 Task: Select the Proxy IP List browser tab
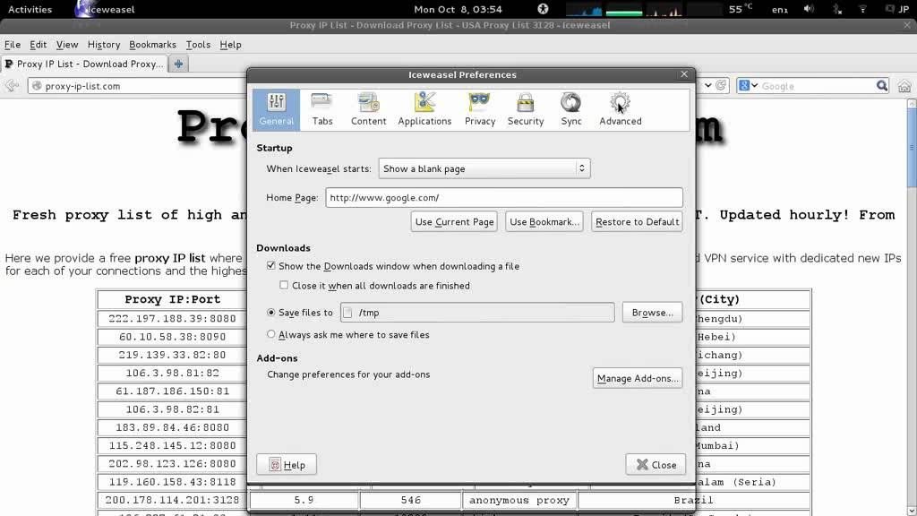click(84, 64)
